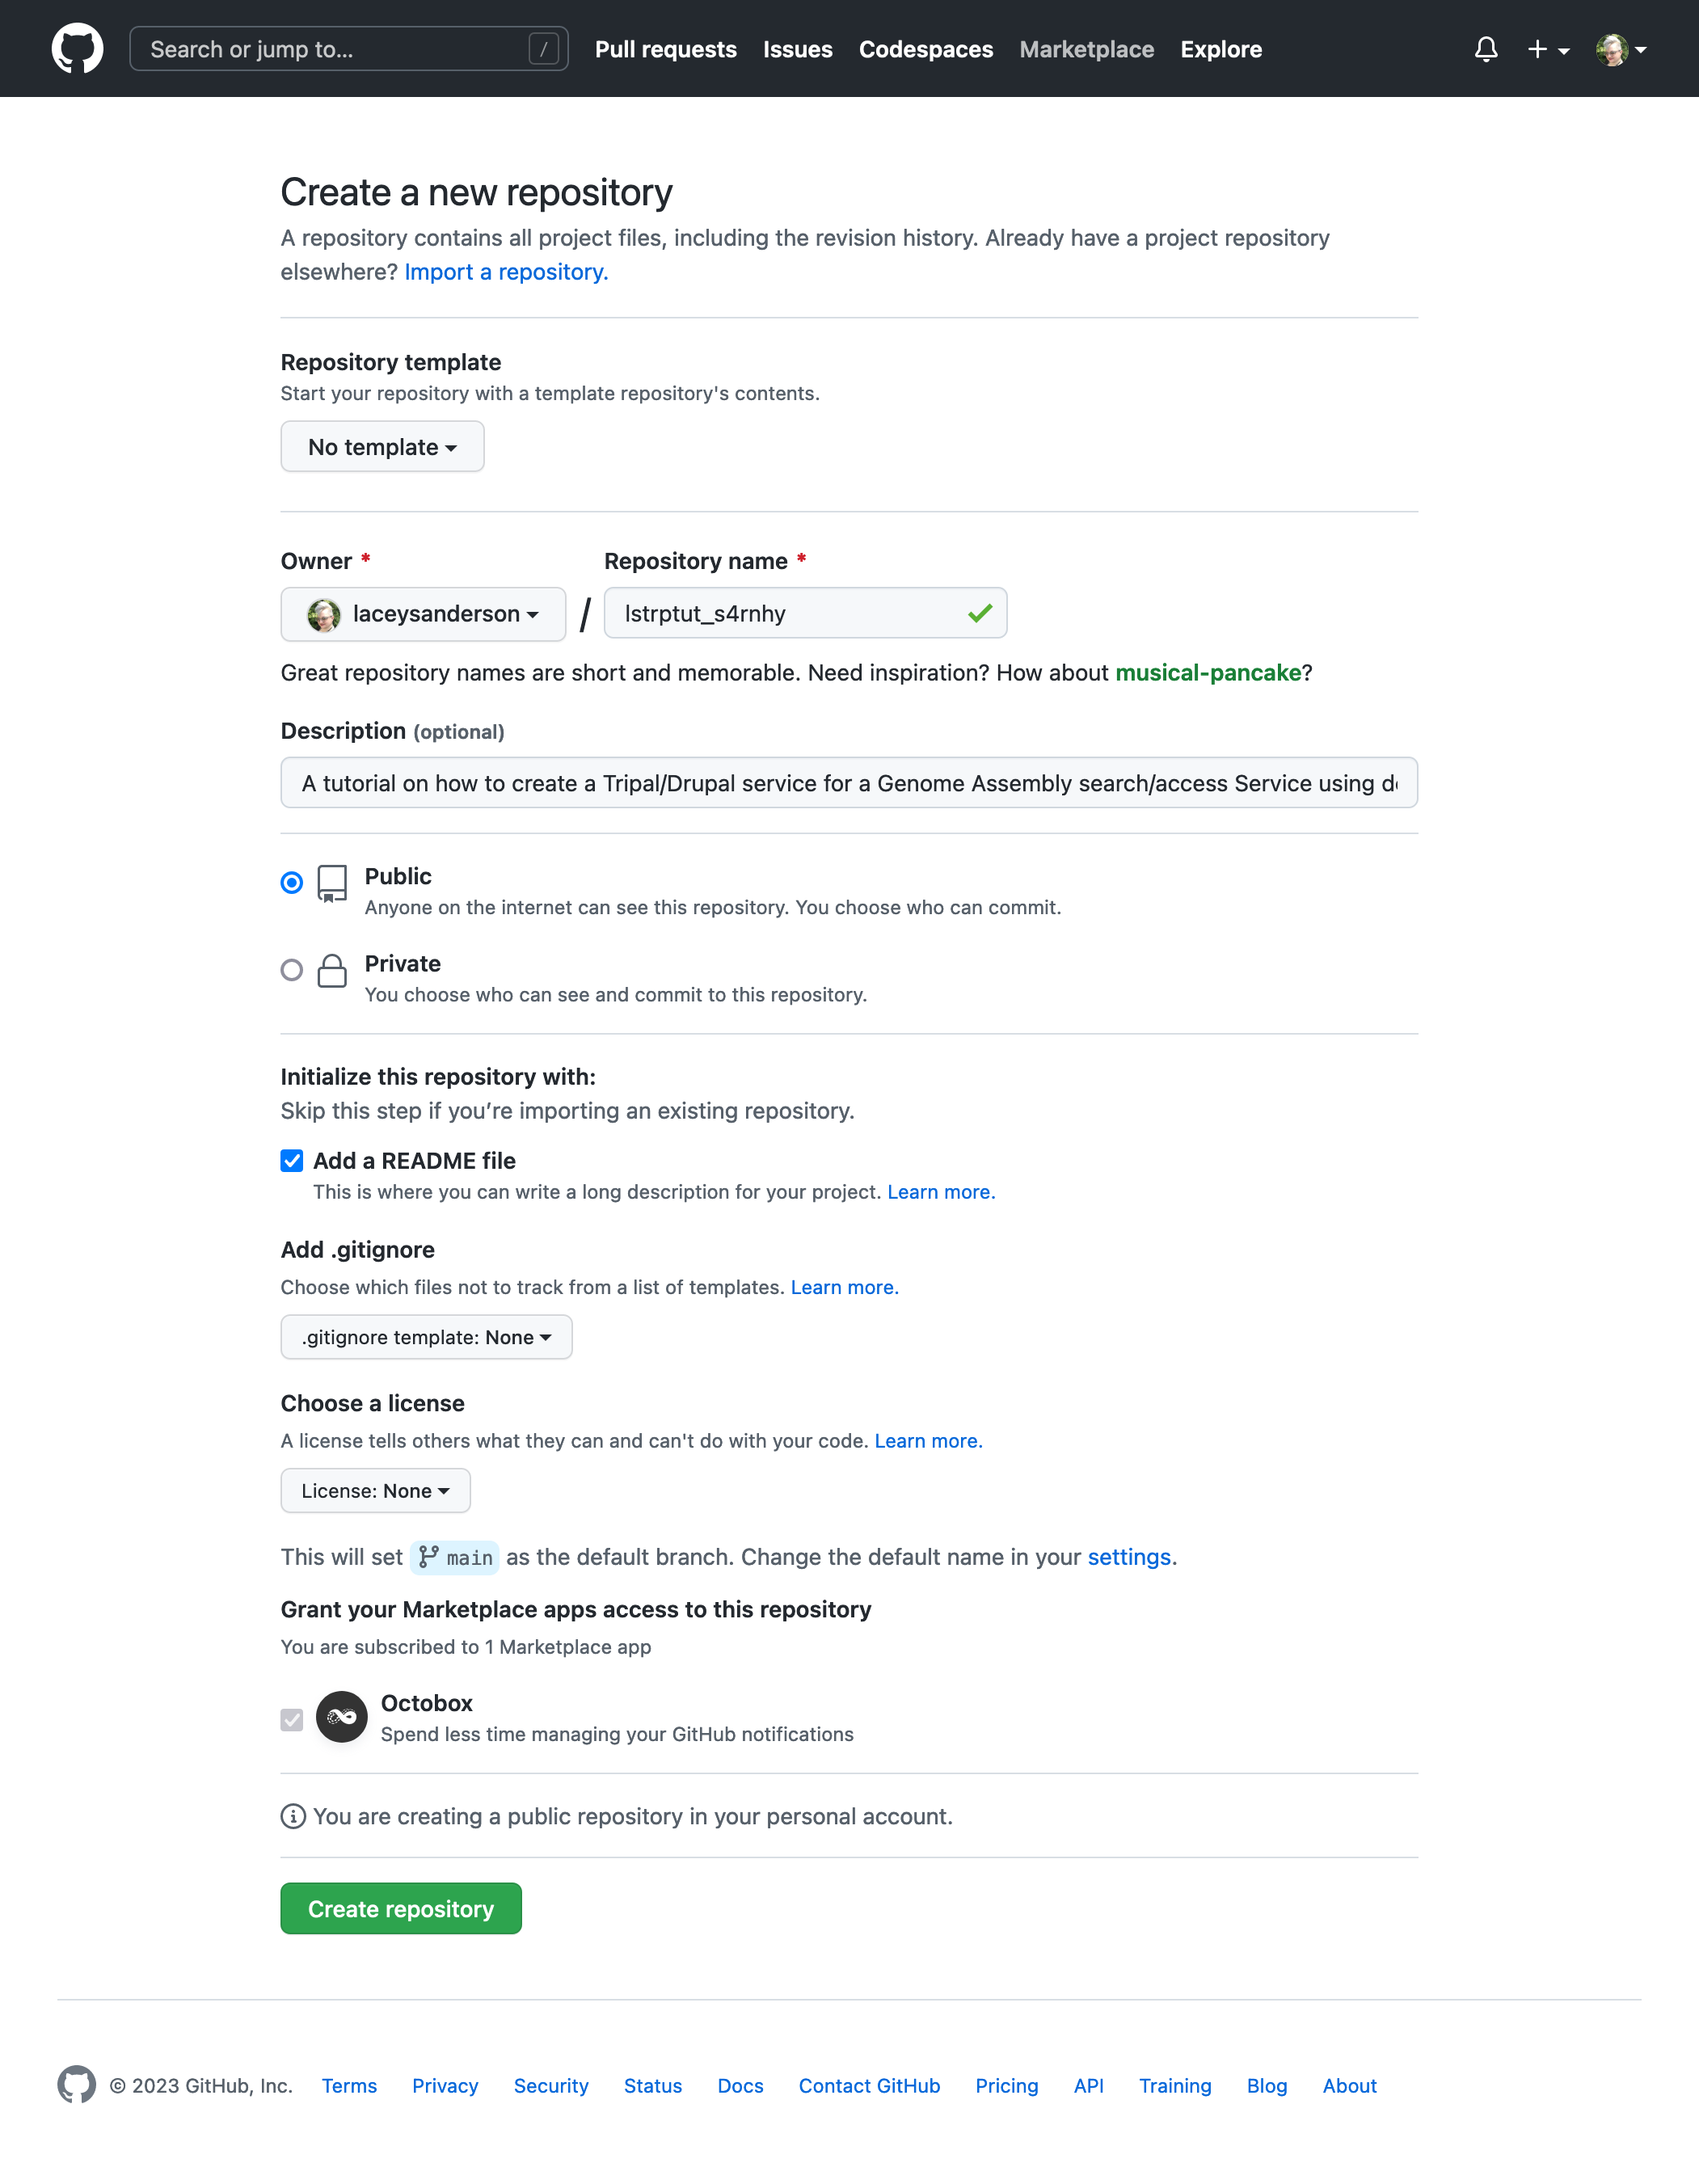Screen dimensions: 1699x2184
Task: Toggle the Add a README file checkbox
Action: (x=291, y=1163)
